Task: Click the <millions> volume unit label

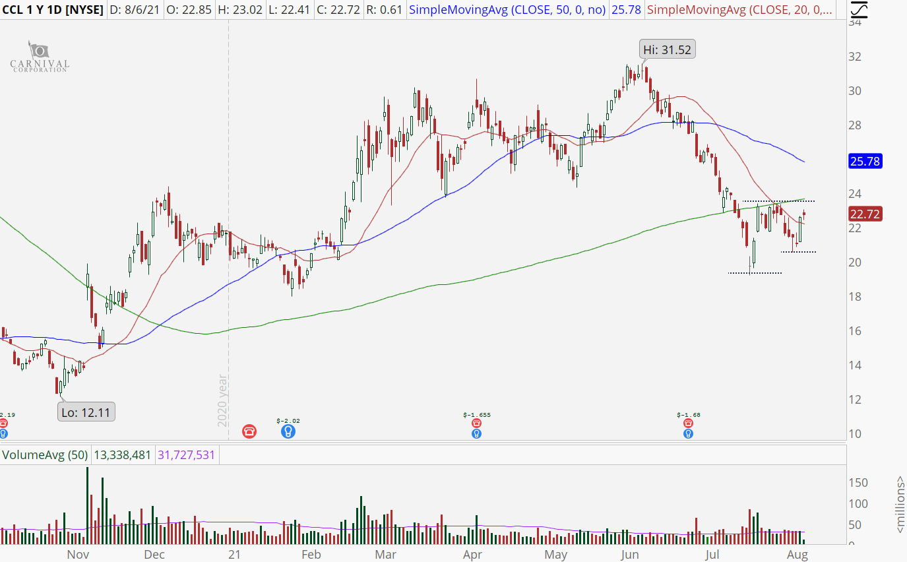Action: 900,505
